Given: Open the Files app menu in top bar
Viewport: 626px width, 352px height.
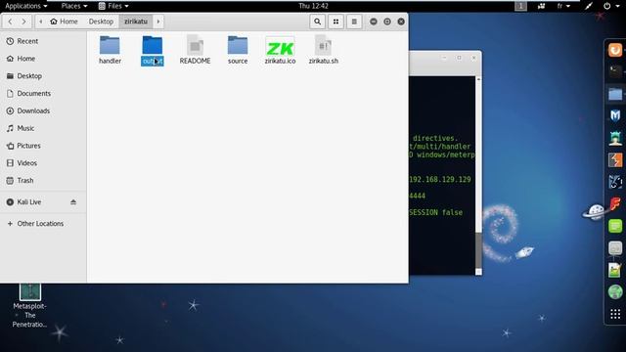Looking at the screenshot, I should (113, 6).
